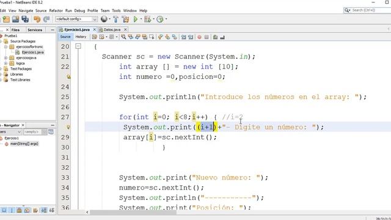Open the empty filter dropdown in Navigator
The height and width of the screenshot is (220, 391).
click(x=44, y=131)
